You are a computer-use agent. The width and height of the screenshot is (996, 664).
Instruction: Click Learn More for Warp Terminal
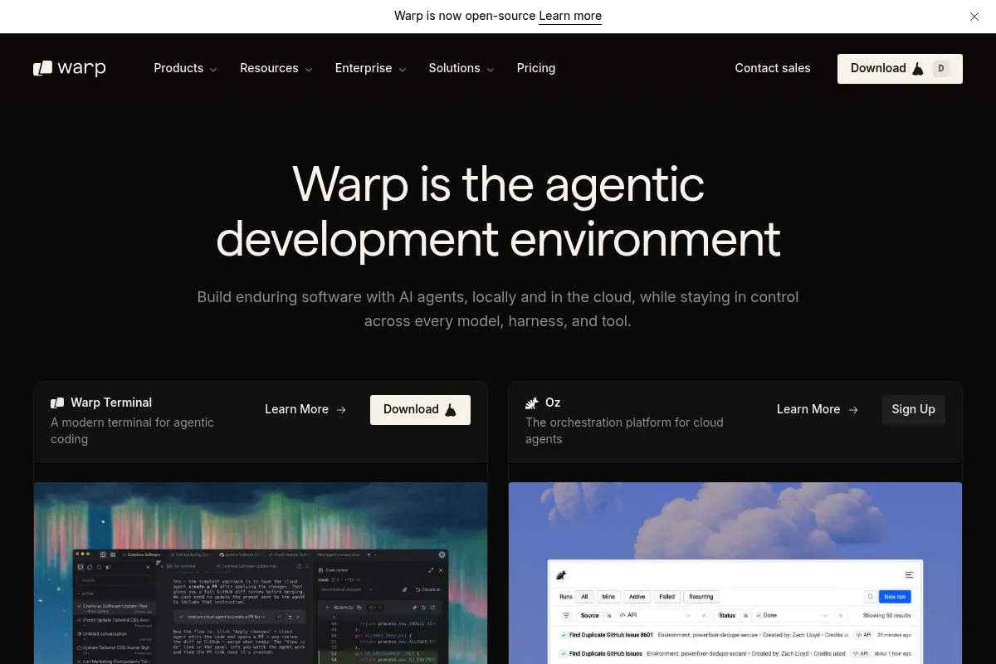click(305, 409)
